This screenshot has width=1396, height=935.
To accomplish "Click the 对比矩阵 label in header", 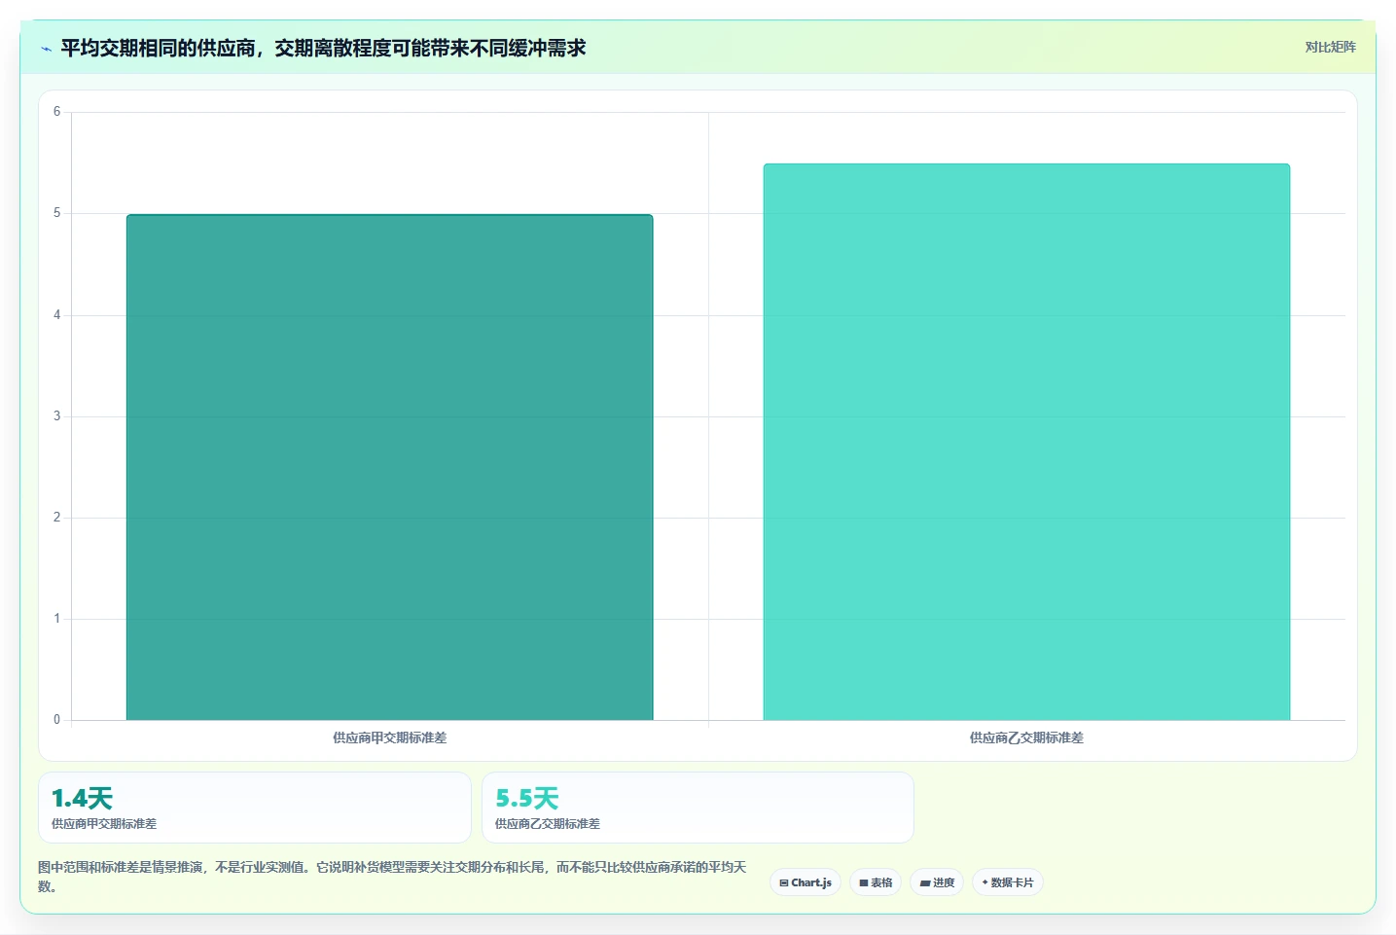I will 1330,48.
